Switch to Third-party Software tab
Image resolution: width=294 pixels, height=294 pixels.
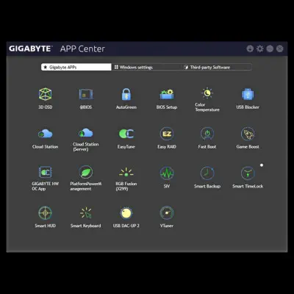pos(217,67)
